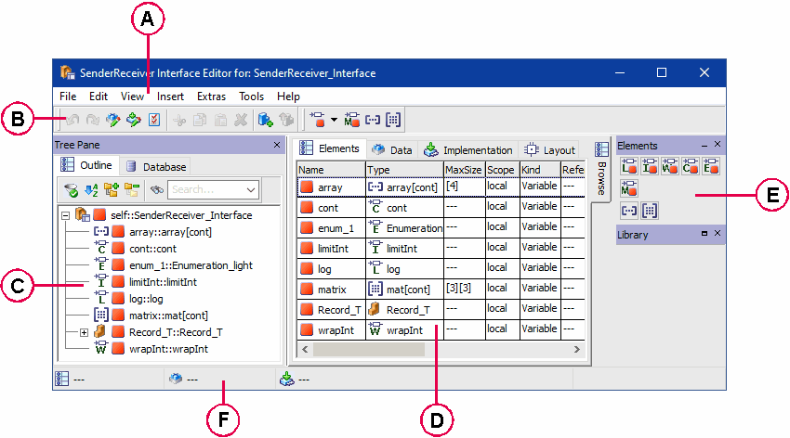The height and width of the screenshot is (438, 790).
Task: Select enum_1::Enumeration_light tree item
Action: tap(191, 265)
